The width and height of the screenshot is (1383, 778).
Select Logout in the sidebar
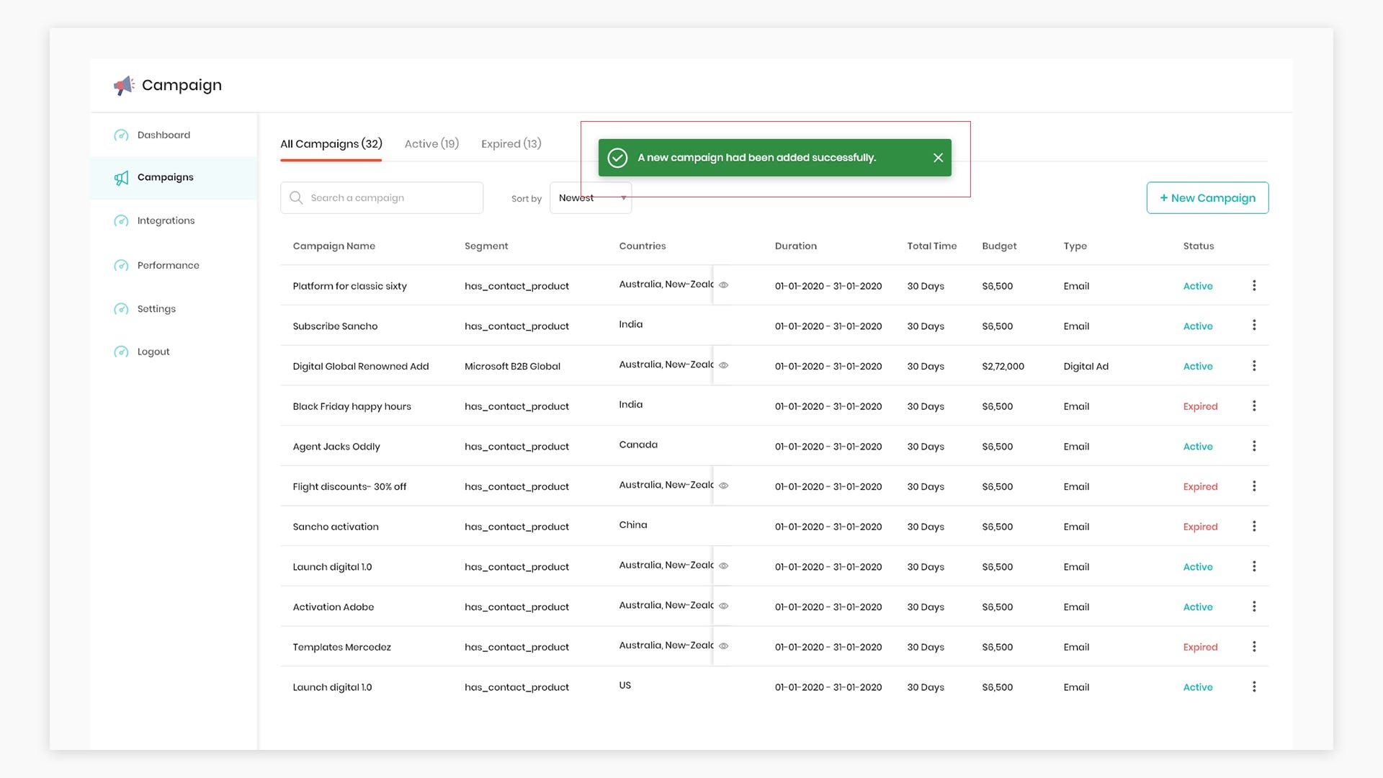153,352
